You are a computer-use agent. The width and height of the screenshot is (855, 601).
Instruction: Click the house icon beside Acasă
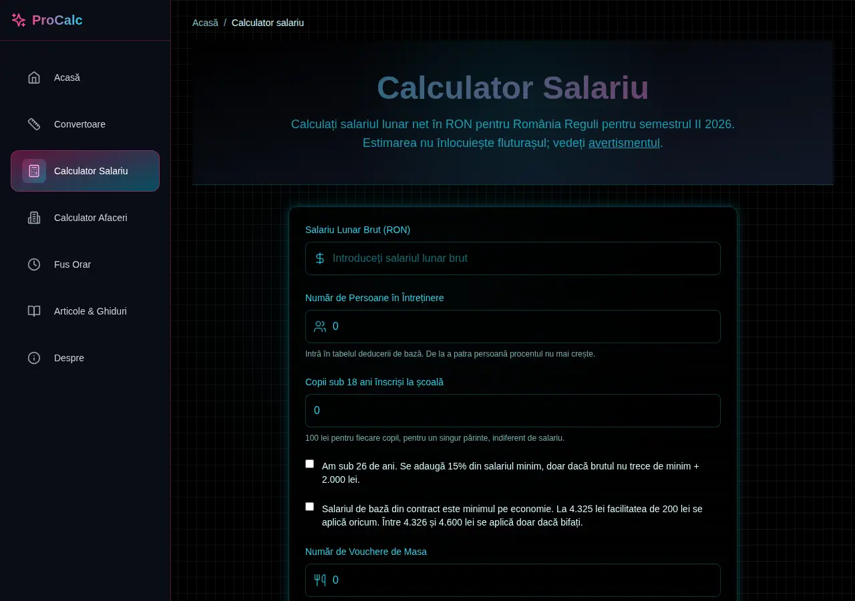(34, 77)
